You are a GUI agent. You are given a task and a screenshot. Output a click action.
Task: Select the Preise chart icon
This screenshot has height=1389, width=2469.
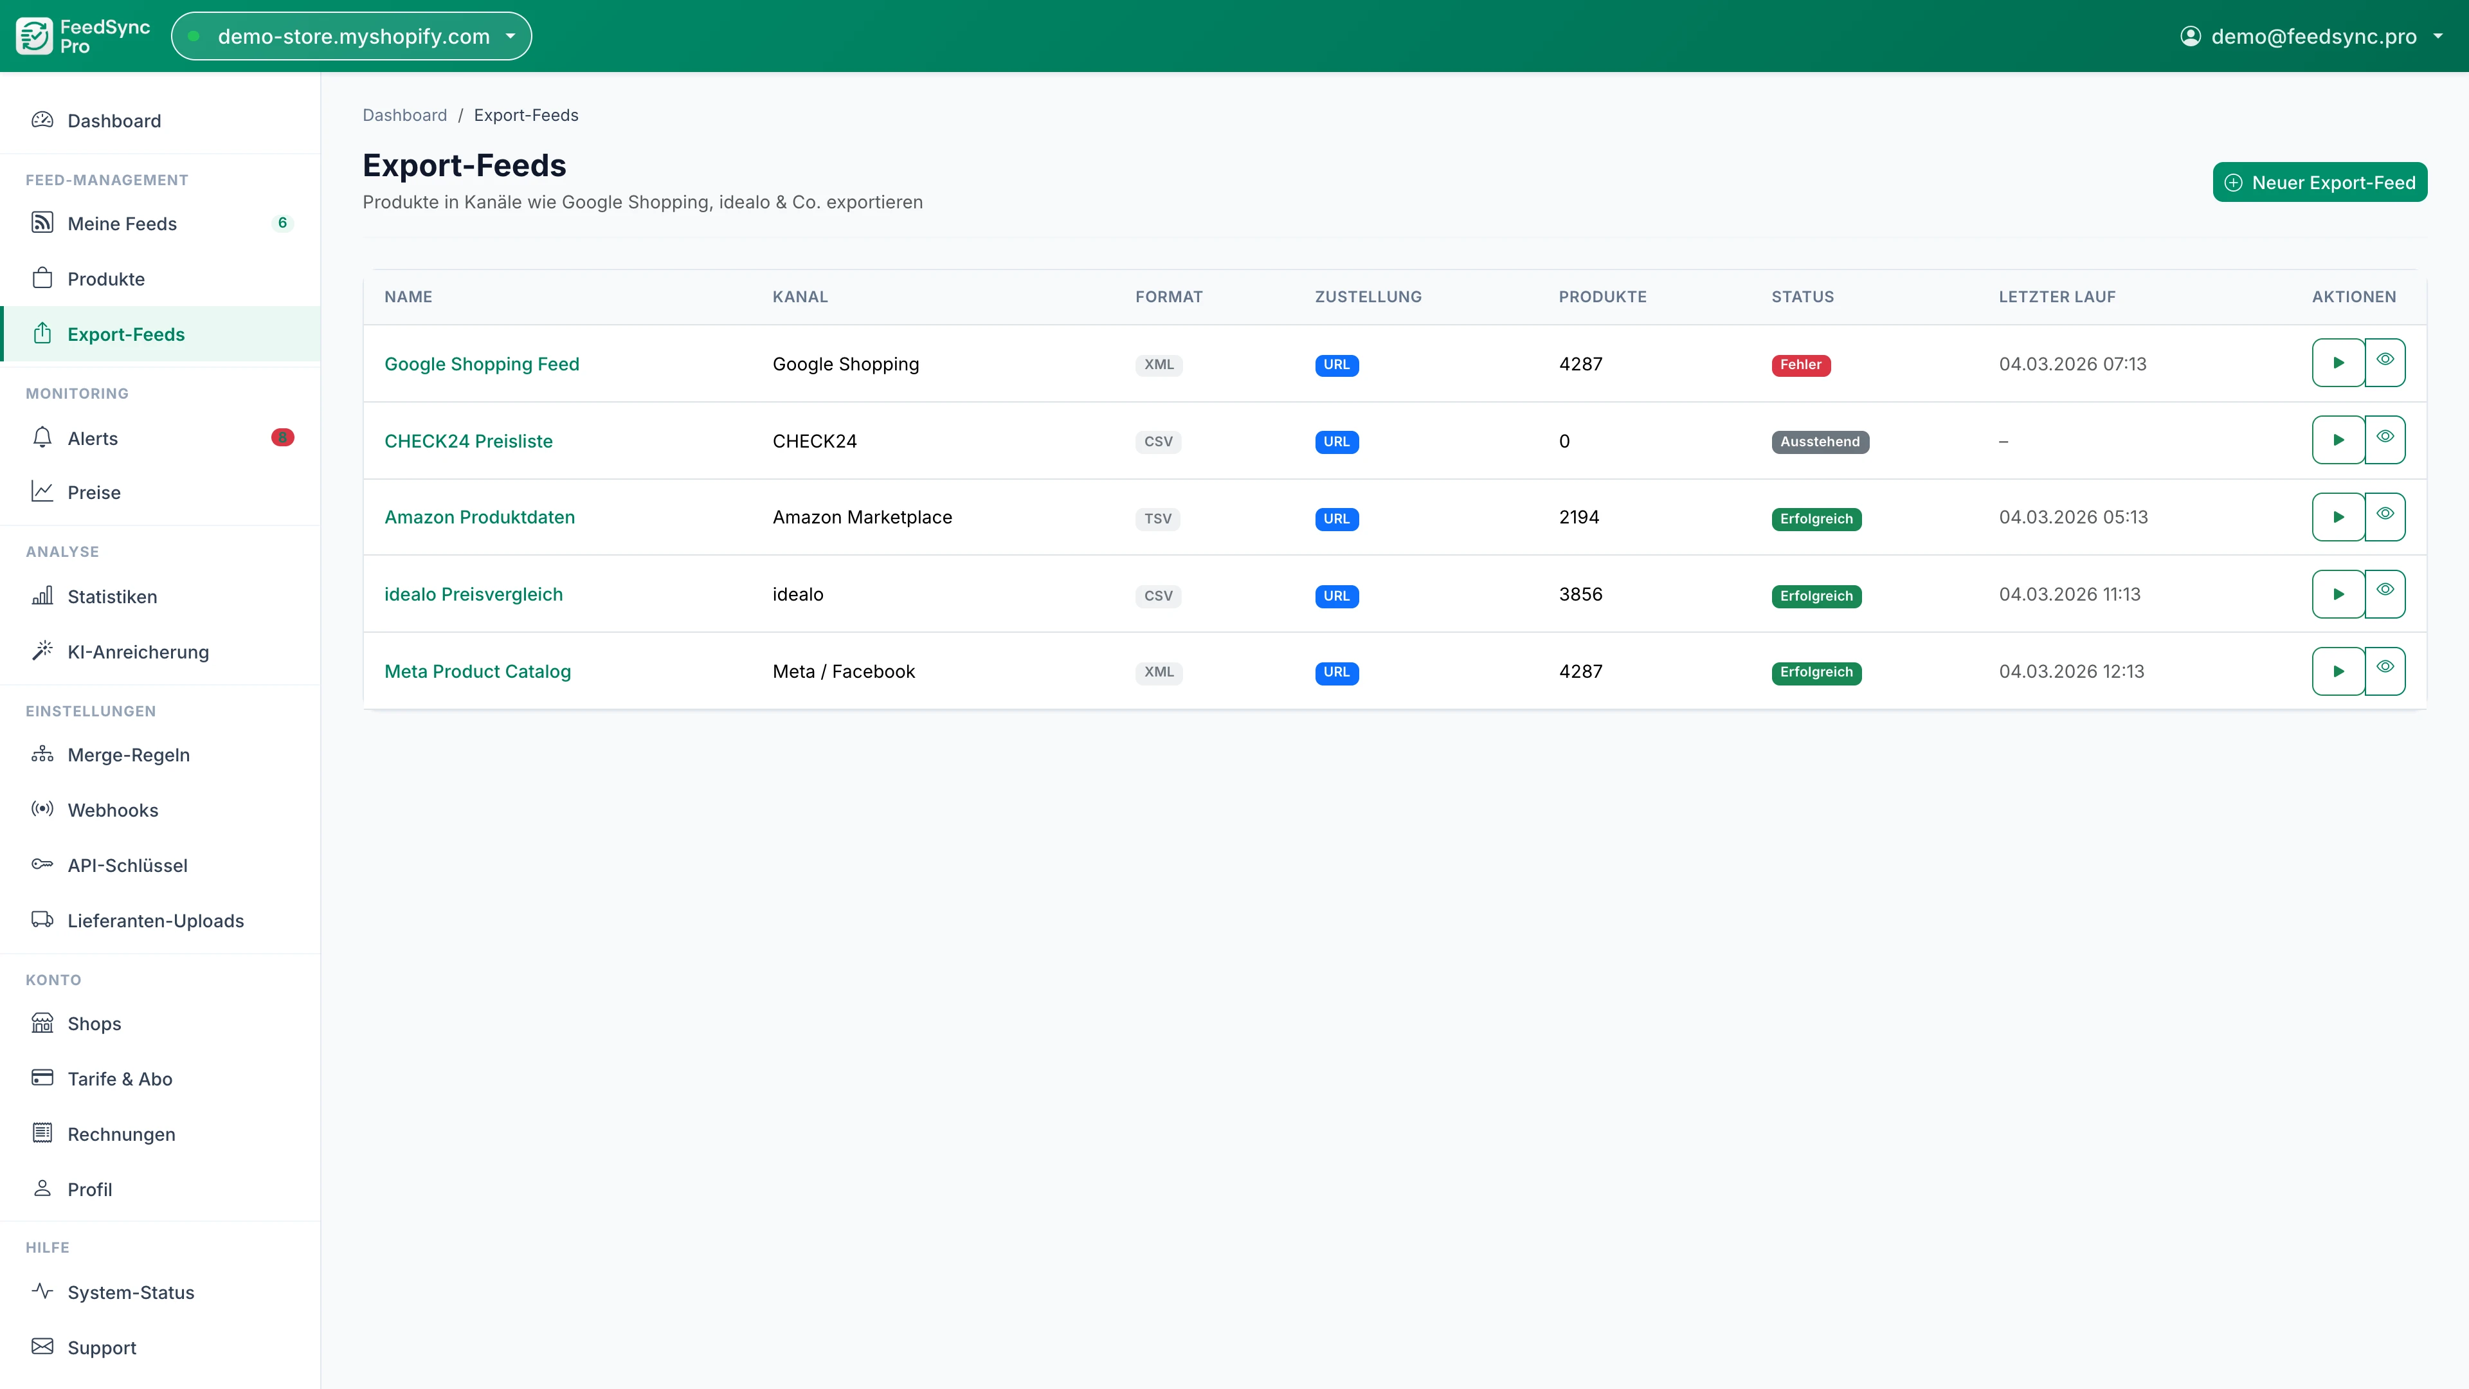tap(43, 491)
